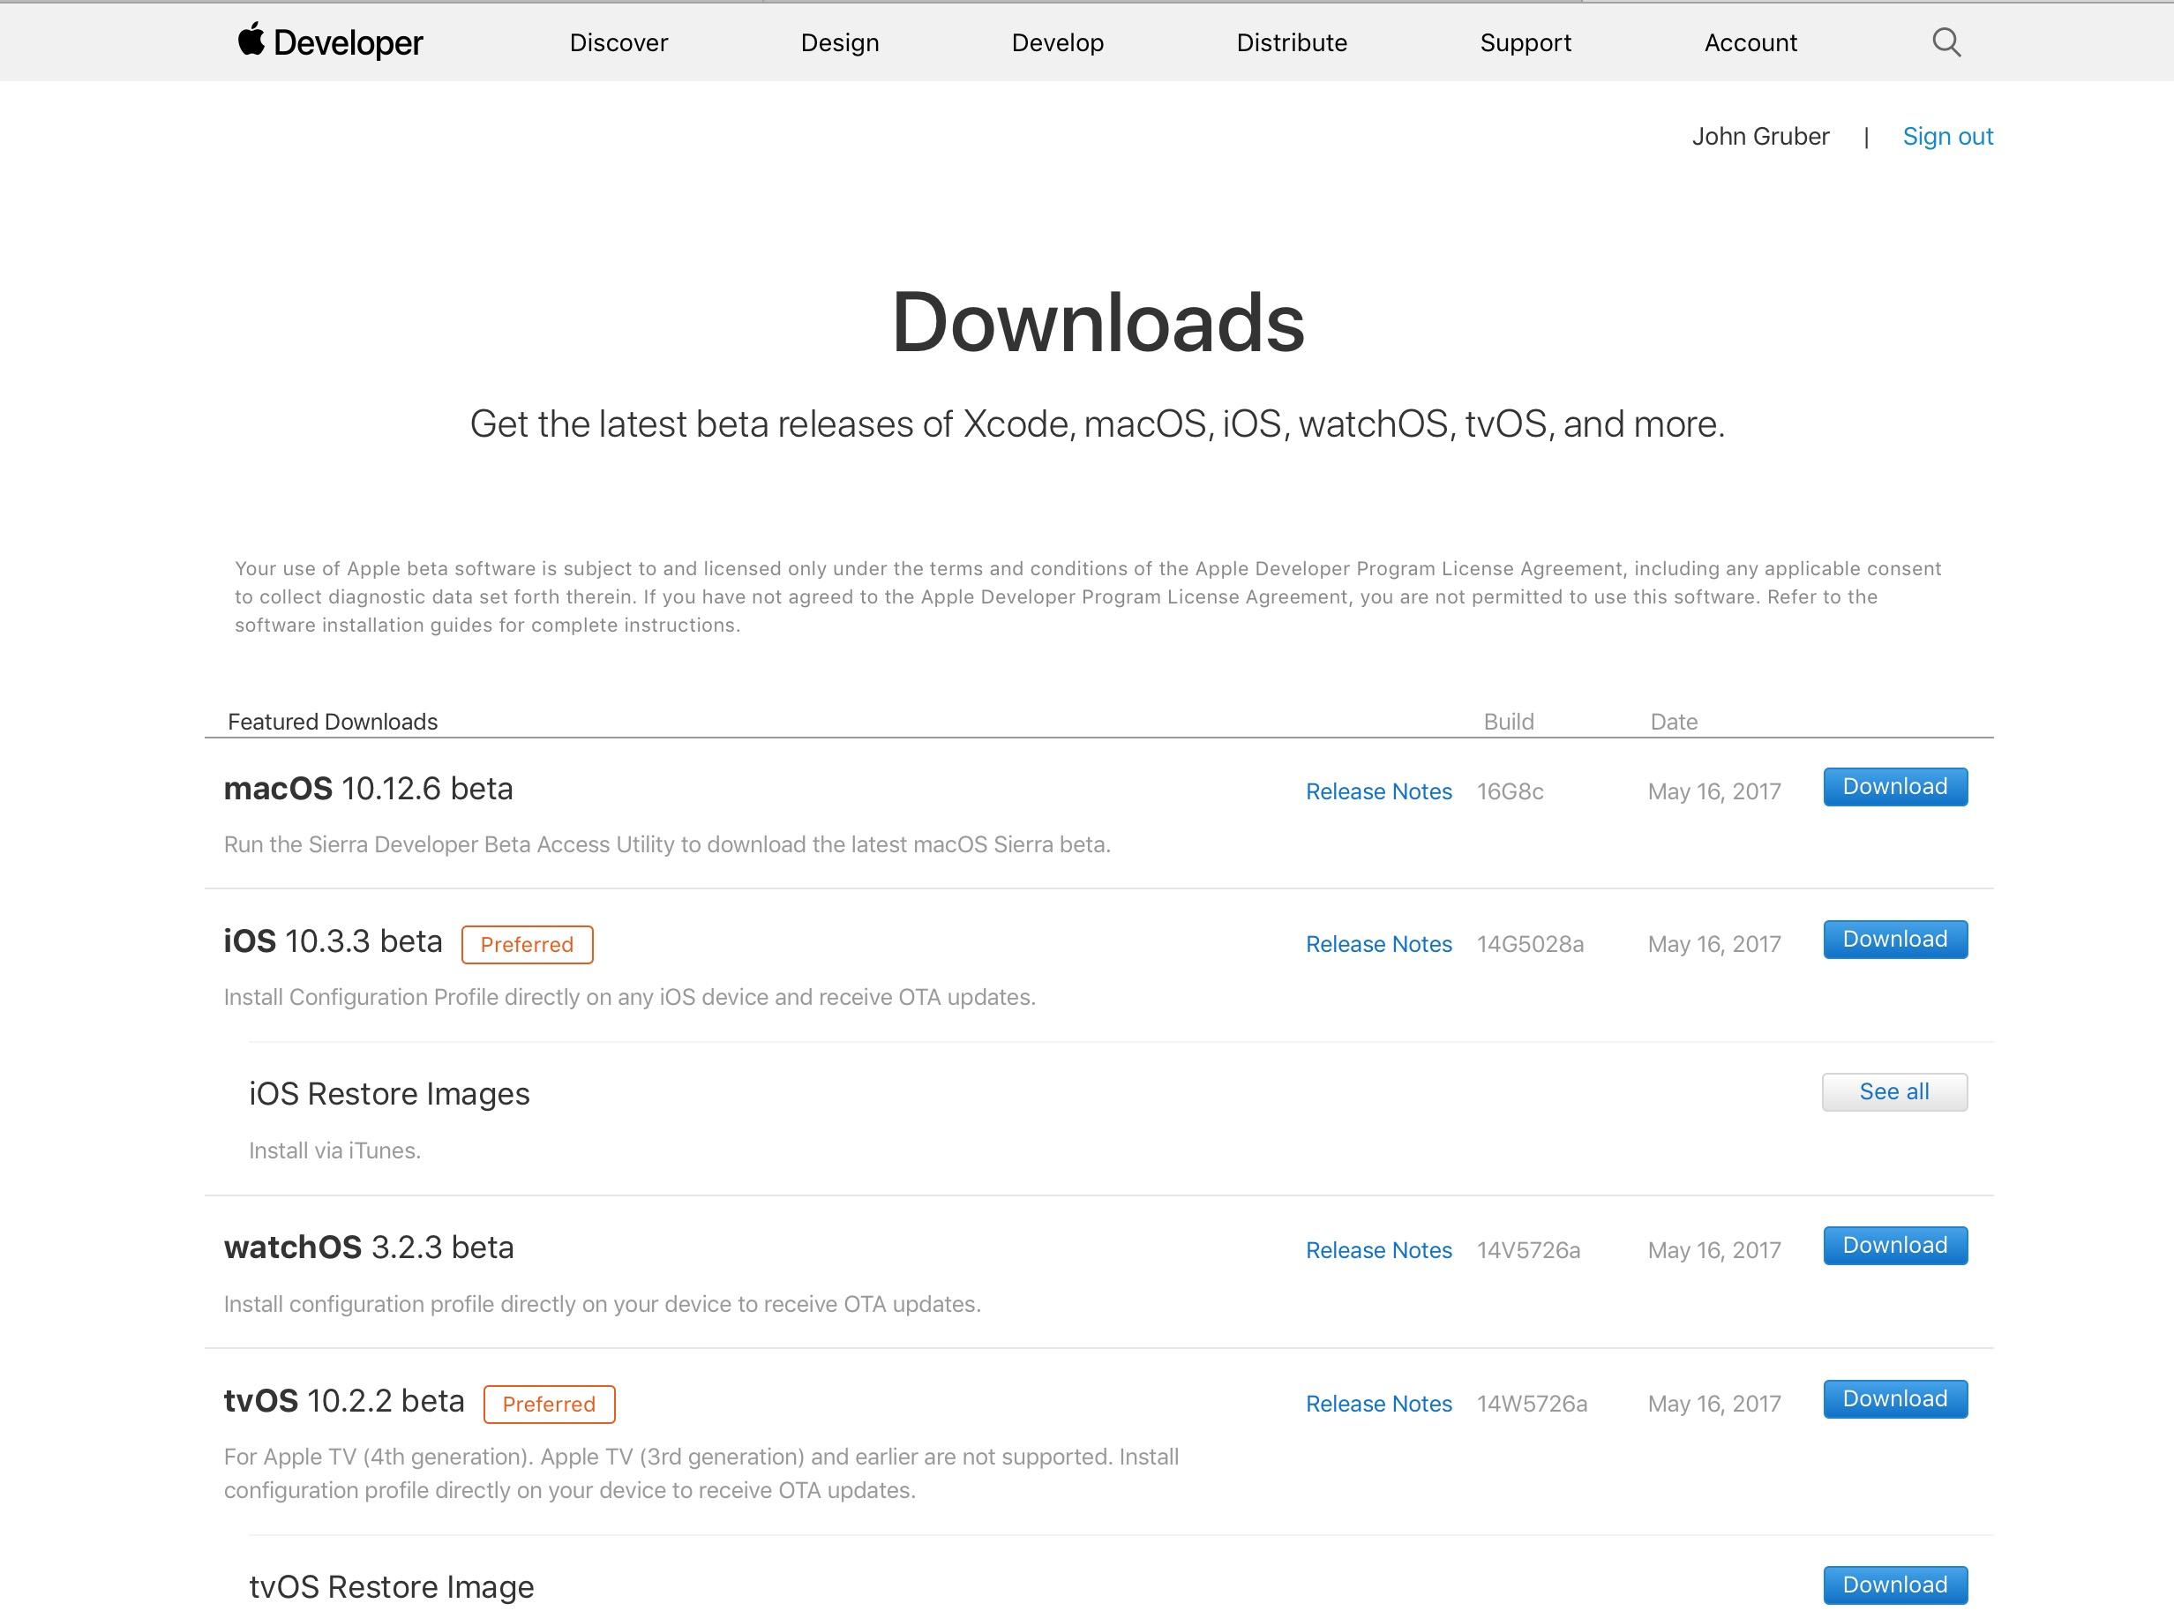Viewport: 2174px width, 1611px height.
Task: Open the Account page
Action: coord(1750,43)
